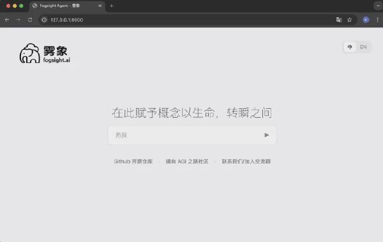Open the 通向 AGI 之路社区 link
The height and width of the screenshot is (242, 383).
187,161
